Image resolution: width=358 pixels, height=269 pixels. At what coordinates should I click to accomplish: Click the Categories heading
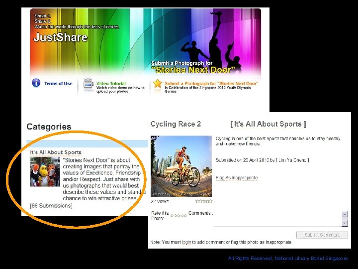[x=49, y=127]
